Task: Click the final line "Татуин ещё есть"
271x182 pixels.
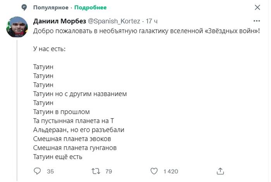Action: pyautogui.click(x=58, y=157)
